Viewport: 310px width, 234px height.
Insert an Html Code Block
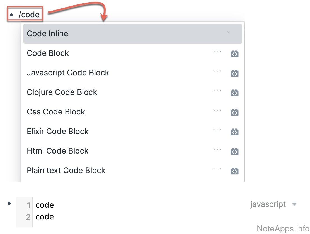(58, 151)
